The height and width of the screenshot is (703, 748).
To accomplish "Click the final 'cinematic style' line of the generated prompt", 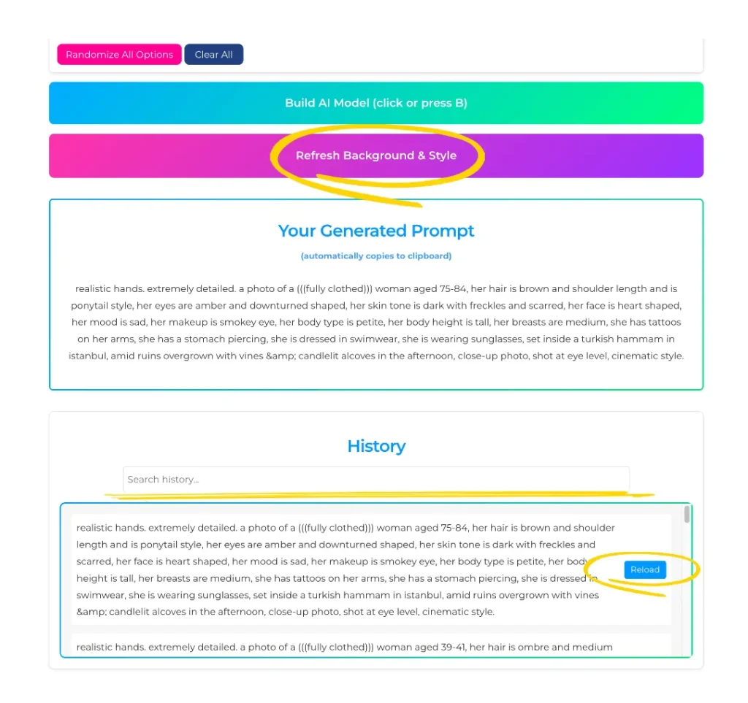I will pyautogui.click(x=376, y=356).
